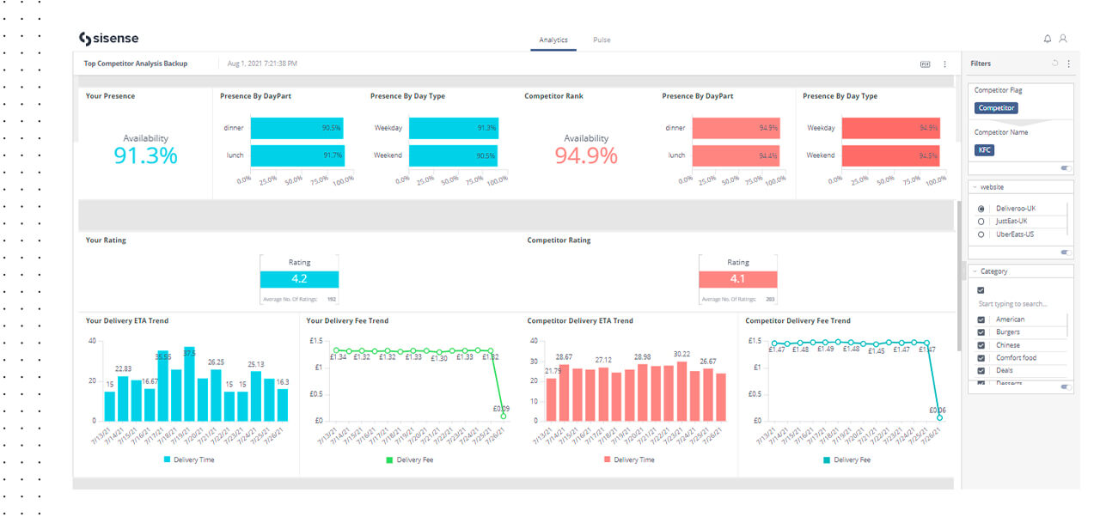This screenshot has height=517, width=1100.
Task: Collapse the website filter section
Action: click(x=975, y=187)
